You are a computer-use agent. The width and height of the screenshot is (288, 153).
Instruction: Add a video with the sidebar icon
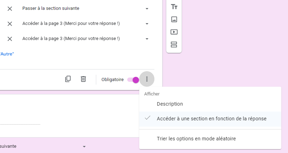pos(174,32)
